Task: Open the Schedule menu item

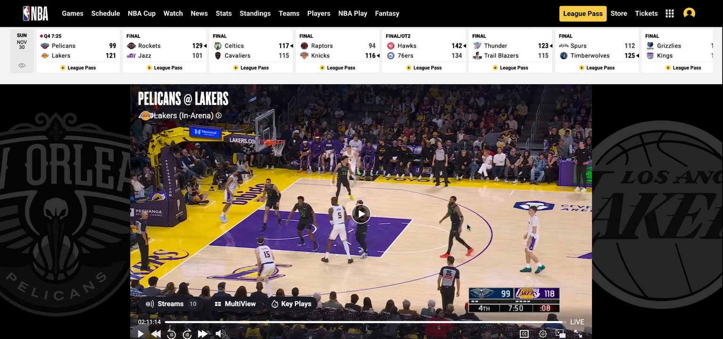Action: pyautogui.click(x=106, y=14)
